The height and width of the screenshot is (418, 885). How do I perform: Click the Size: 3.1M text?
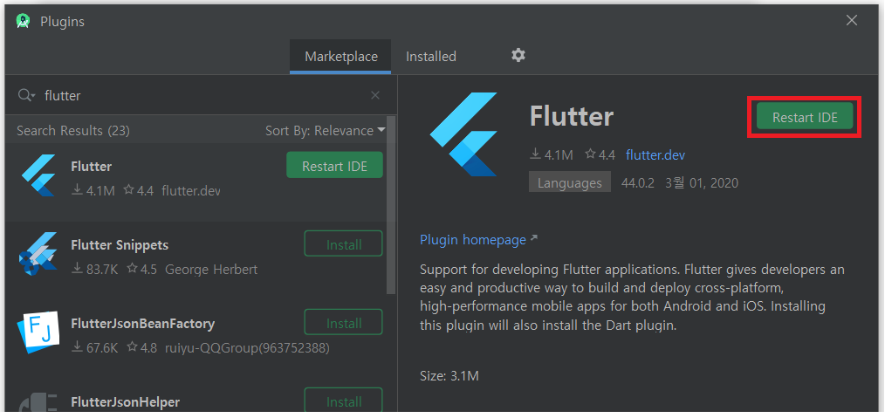pos(449,376)
